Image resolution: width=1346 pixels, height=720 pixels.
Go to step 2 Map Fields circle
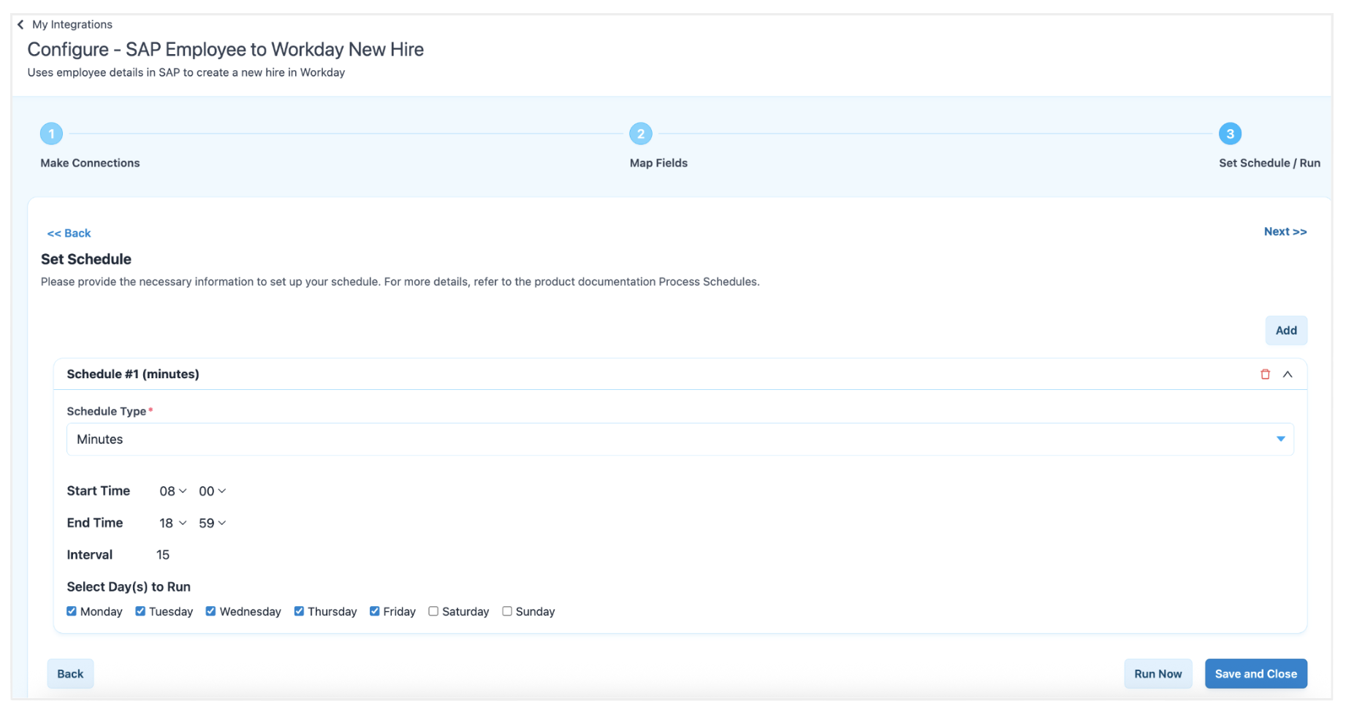(x=640, y=134)
